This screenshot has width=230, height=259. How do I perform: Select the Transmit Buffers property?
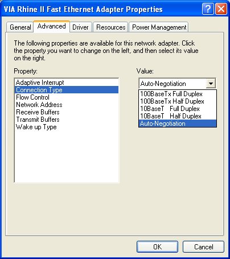point(67,120)
